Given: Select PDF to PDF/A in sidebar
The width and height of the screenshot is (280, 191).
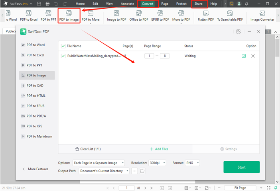Looking at the screenshot, I should pos(37,116).
